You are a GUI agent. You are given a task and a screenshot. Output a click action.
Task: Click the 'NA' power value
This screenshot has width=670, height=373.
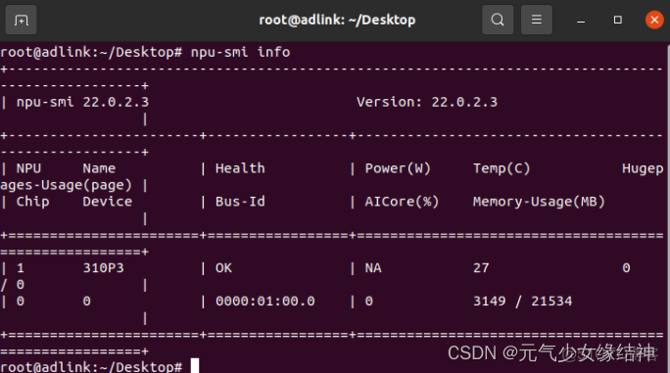[x=373, y=268]
